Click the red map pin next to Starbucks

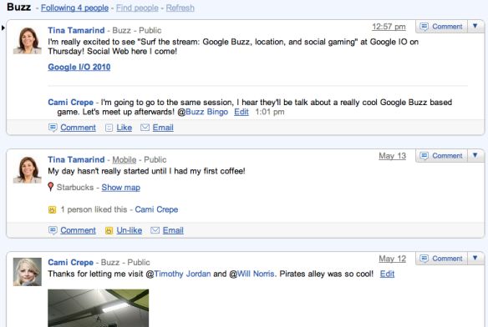click(x=51, y=187)
